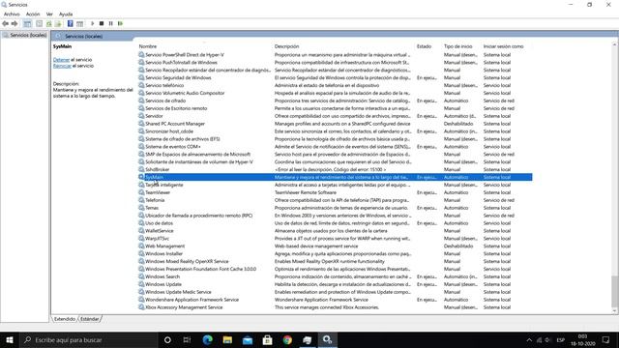This screenshot has width=619, height=348.
Task: Select the Tarjeta inteligente service row
Action: [x=336, y=185]
